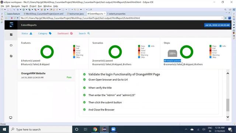Click the Category filter link

[45, 34]
